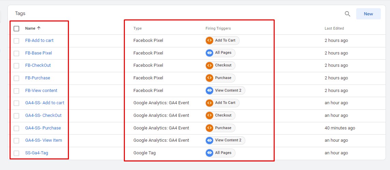Click All Pages eye icon on SS-Ga4-Tag row
This screenshot has height=170, width=390.
coord(210,153)
